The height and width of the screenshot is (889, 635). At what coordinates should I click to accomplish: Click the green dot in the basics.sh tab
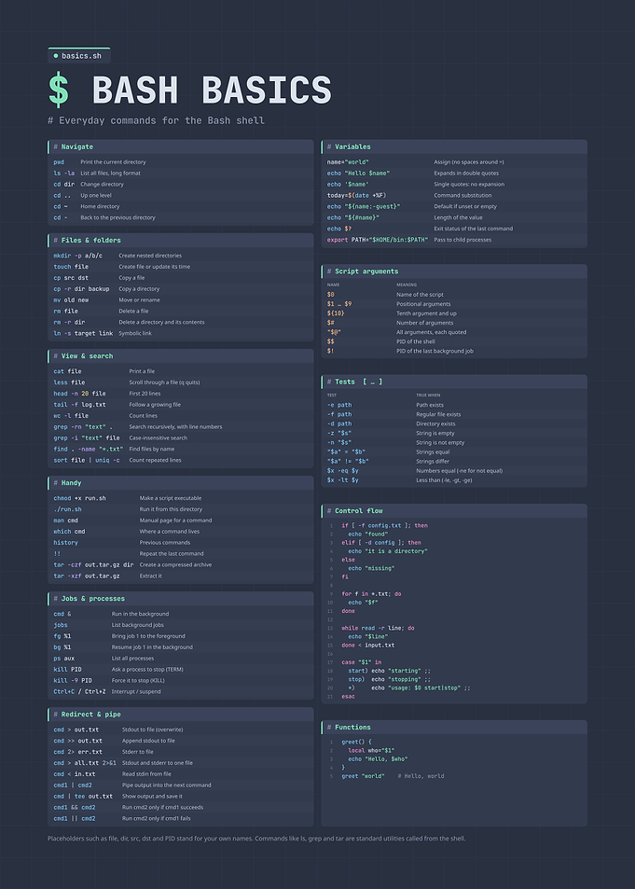tap(56, 56)
